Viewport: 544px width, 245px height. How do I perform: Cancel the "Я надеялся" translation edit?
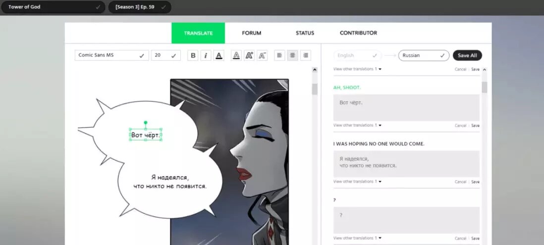tap(460, 182)
